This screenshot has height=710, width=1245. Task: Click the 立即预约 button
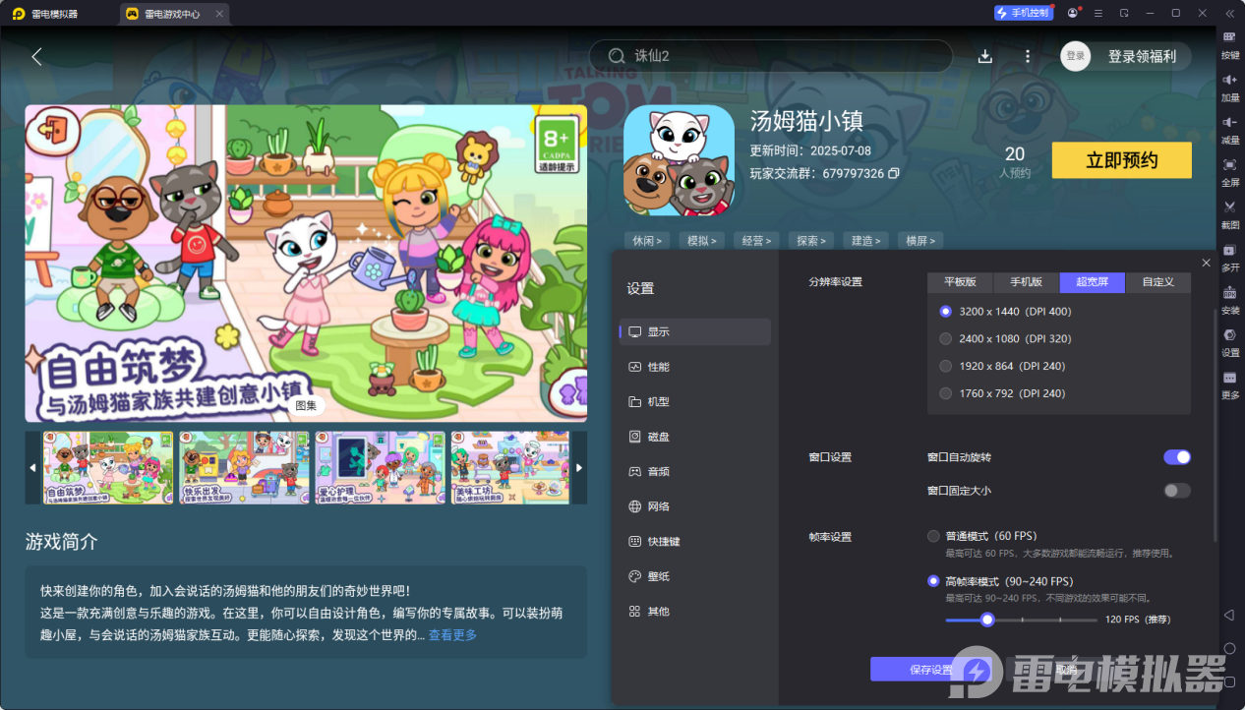point(1121,160)
